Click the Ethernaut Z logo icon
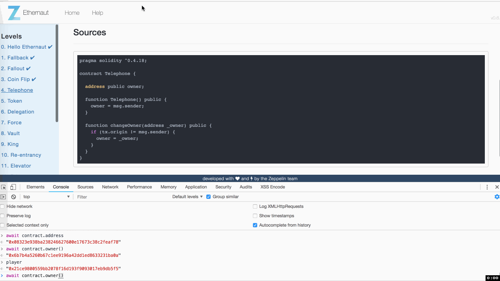 pyautogui.click(x=14, y=13)
